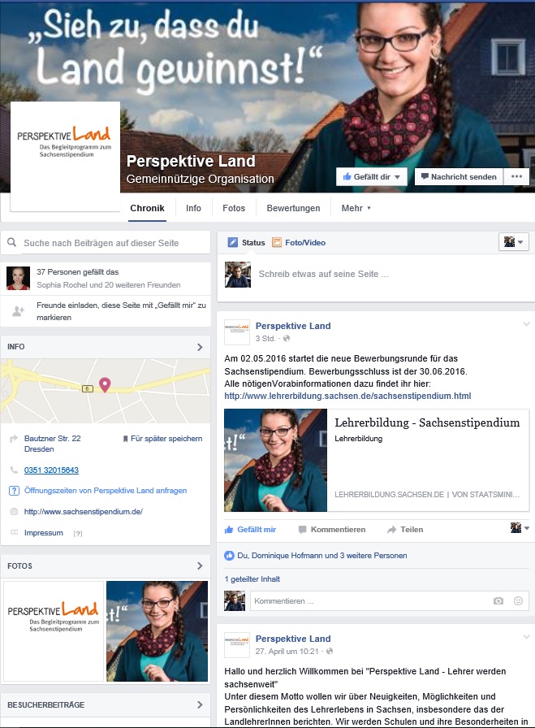The height and width of the screenshot is (728, 535).
Task: Click the 27. April um 10:21 timestamp
Action: [287, 652]
